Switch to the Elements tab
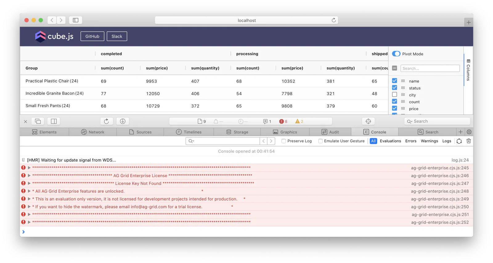This screenshot has height=263, width=493. tap(44, 132)
